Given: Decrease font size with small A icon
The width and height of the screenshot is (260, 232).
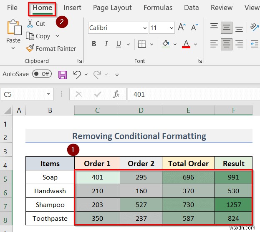Looking at the screenshot, I should [194, 27].
